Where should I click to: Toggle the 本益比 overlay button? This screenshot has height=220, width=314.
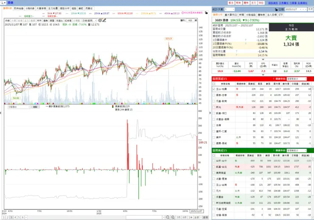point(59,20)
